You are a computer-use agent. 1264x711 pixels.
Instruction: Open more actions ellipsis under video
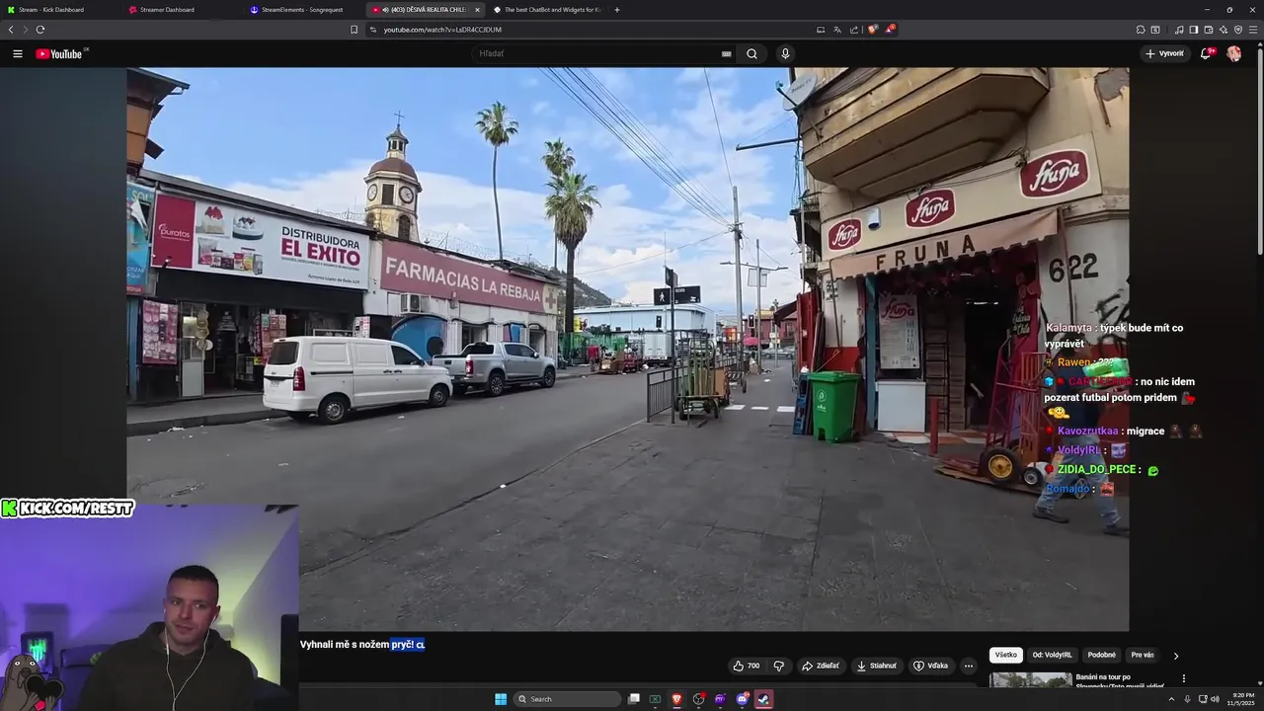969,666
